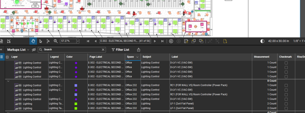This screenshot has width=305, height=113.
Task: Select RC1 label in blank-legend Office 232 row
Action: [x=199, y=94]
